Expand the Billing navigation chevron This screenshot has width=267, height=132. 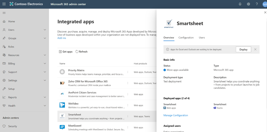click(x=45, y=64)
